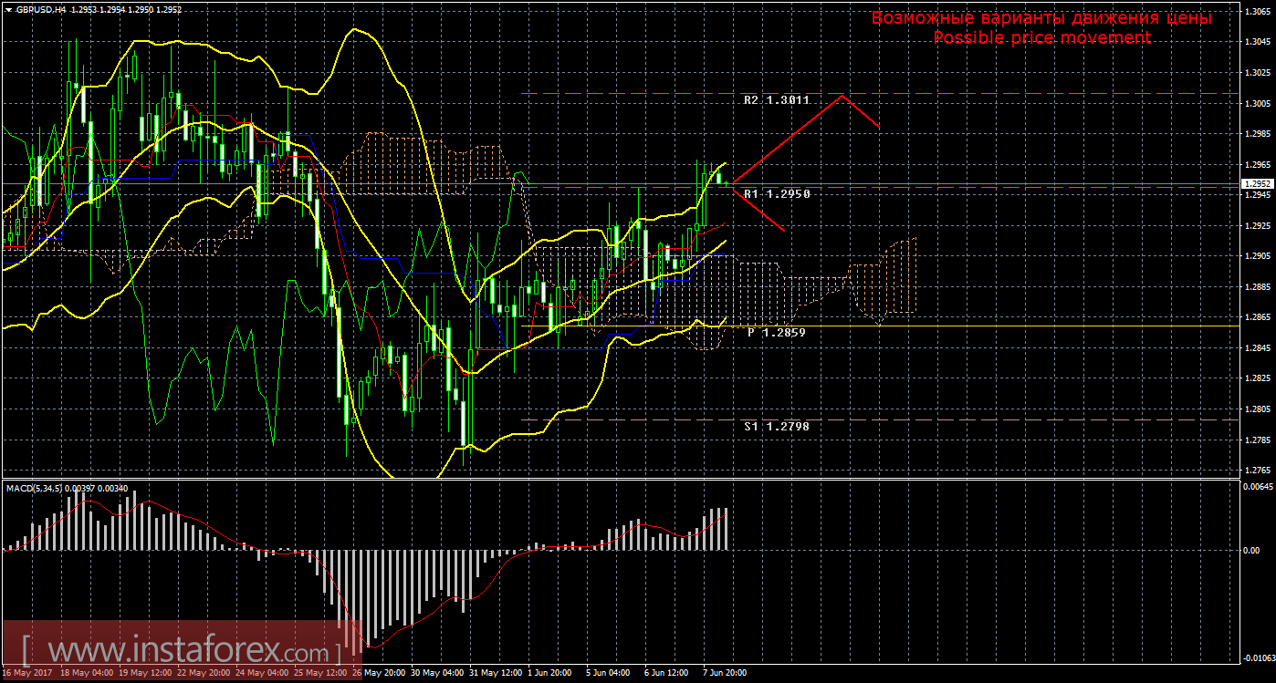
Task: Click the '1 Jun 20:00' time axis label
Action: [549, 673]
